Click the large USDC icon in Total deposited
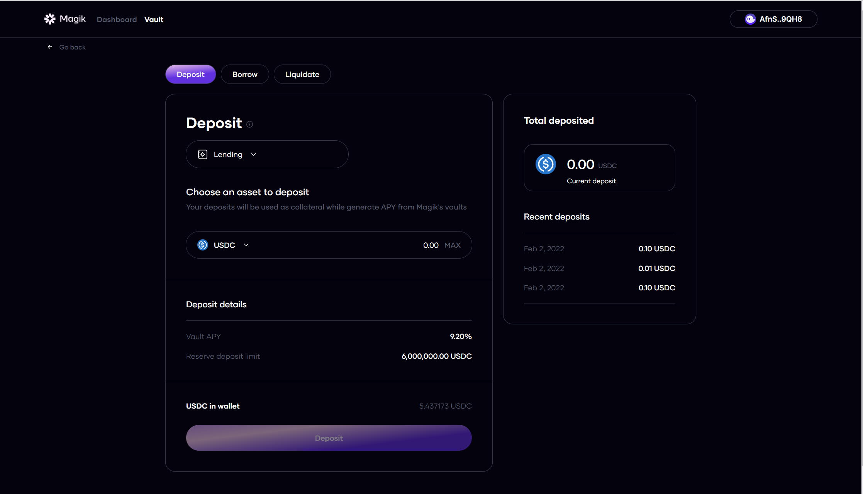 (546, 164)
